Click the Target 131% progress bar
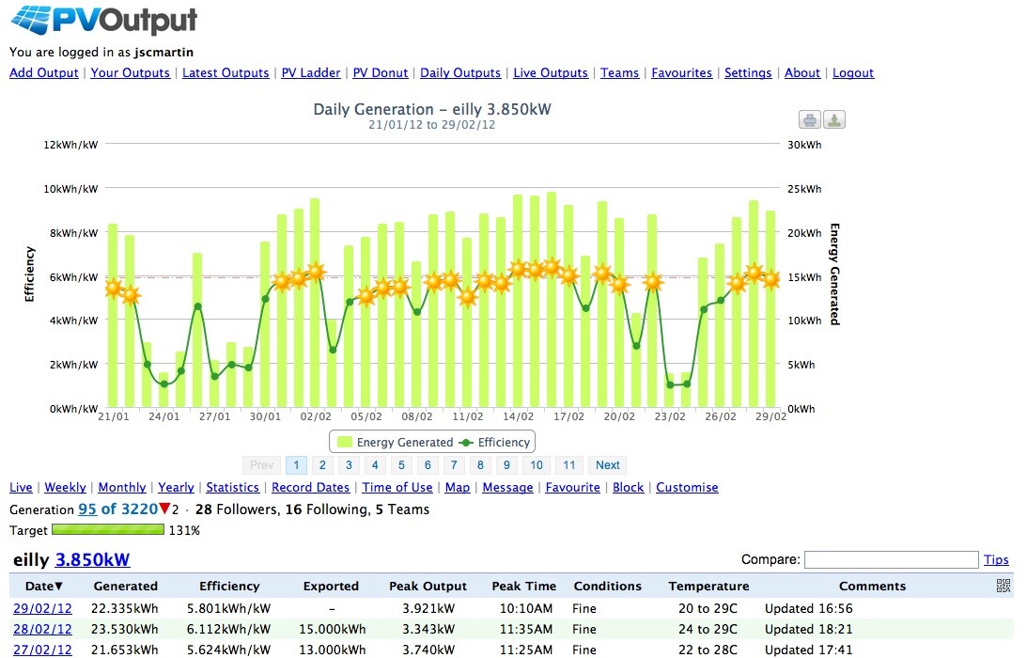 tap(108, 529)
